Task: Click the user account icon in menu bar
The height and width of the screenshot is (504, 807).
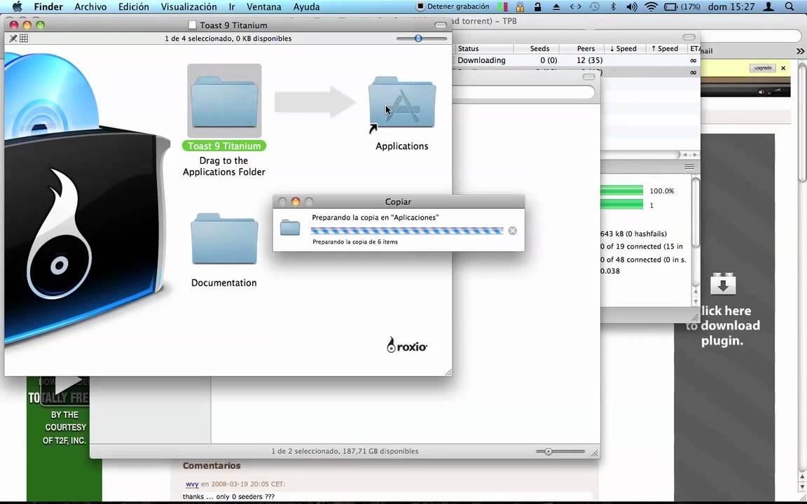Action: coord(768,7)
